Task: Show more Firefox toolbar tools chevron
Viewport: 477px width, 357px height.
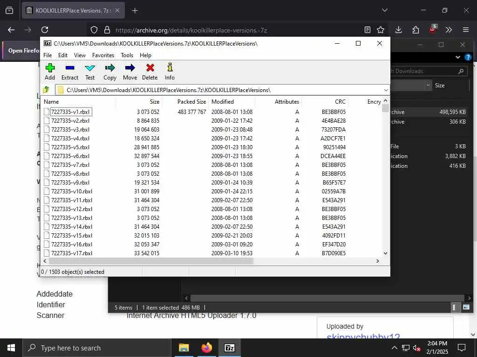Action: 449,30
